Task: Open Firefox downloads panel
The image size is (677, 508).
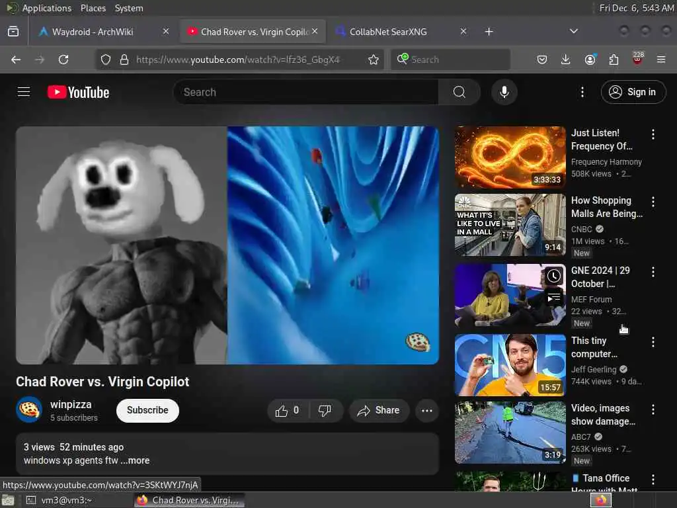Action: pyautogui.click(x=566, y=60)
